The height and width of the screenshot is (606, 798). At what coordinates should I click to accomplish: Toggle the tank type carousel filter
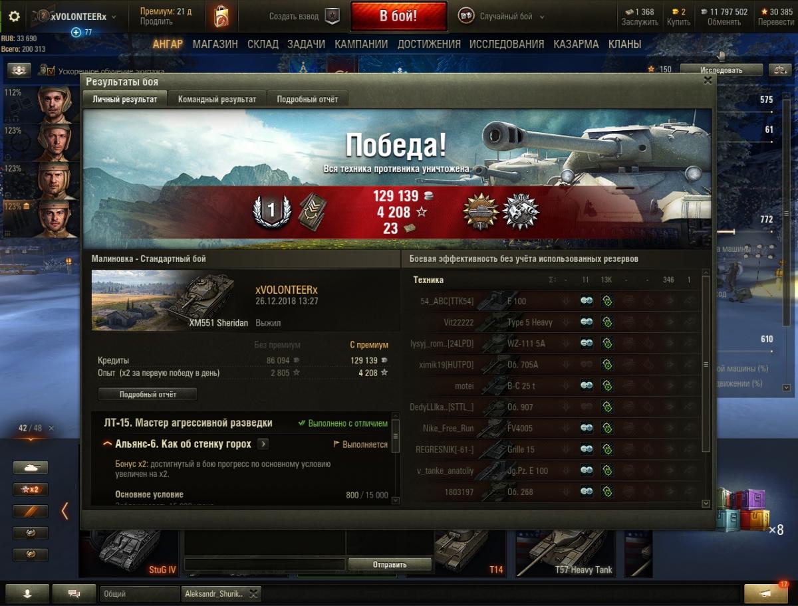pyautogui.click(x=31, y=468)
